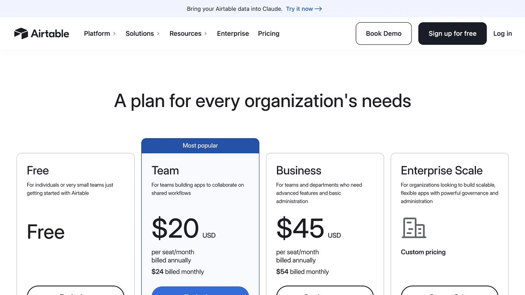Click the Most popular banner
525x295 pixels.
pyautogui.click(x=200, y=146)
